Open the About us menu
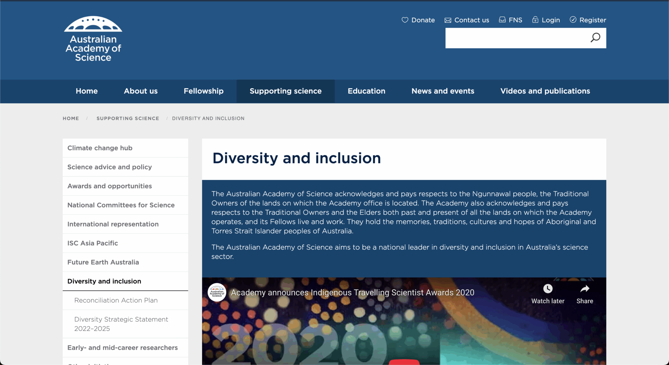Viewport: 669px width, 365px height. point(140,91)
